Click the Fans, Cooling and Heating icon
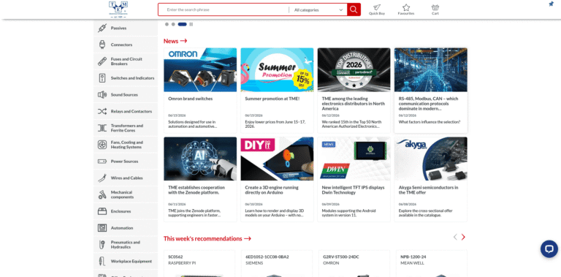 (102, 145)
